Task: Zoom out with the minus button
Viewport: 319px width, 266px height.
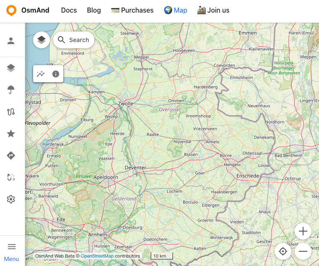Action: click(x=303, y=251)
